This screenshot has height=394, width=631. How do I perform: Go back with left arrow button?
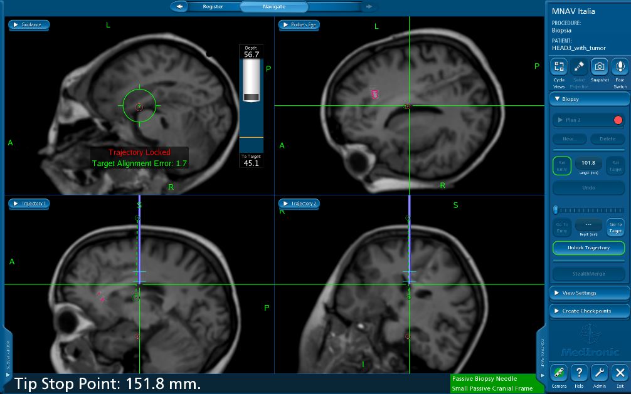(179, 6)
